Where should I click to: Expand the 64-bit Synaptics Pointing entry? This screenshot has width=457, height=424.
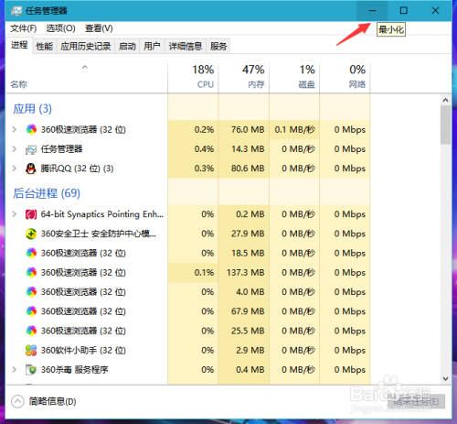[15, 214]
